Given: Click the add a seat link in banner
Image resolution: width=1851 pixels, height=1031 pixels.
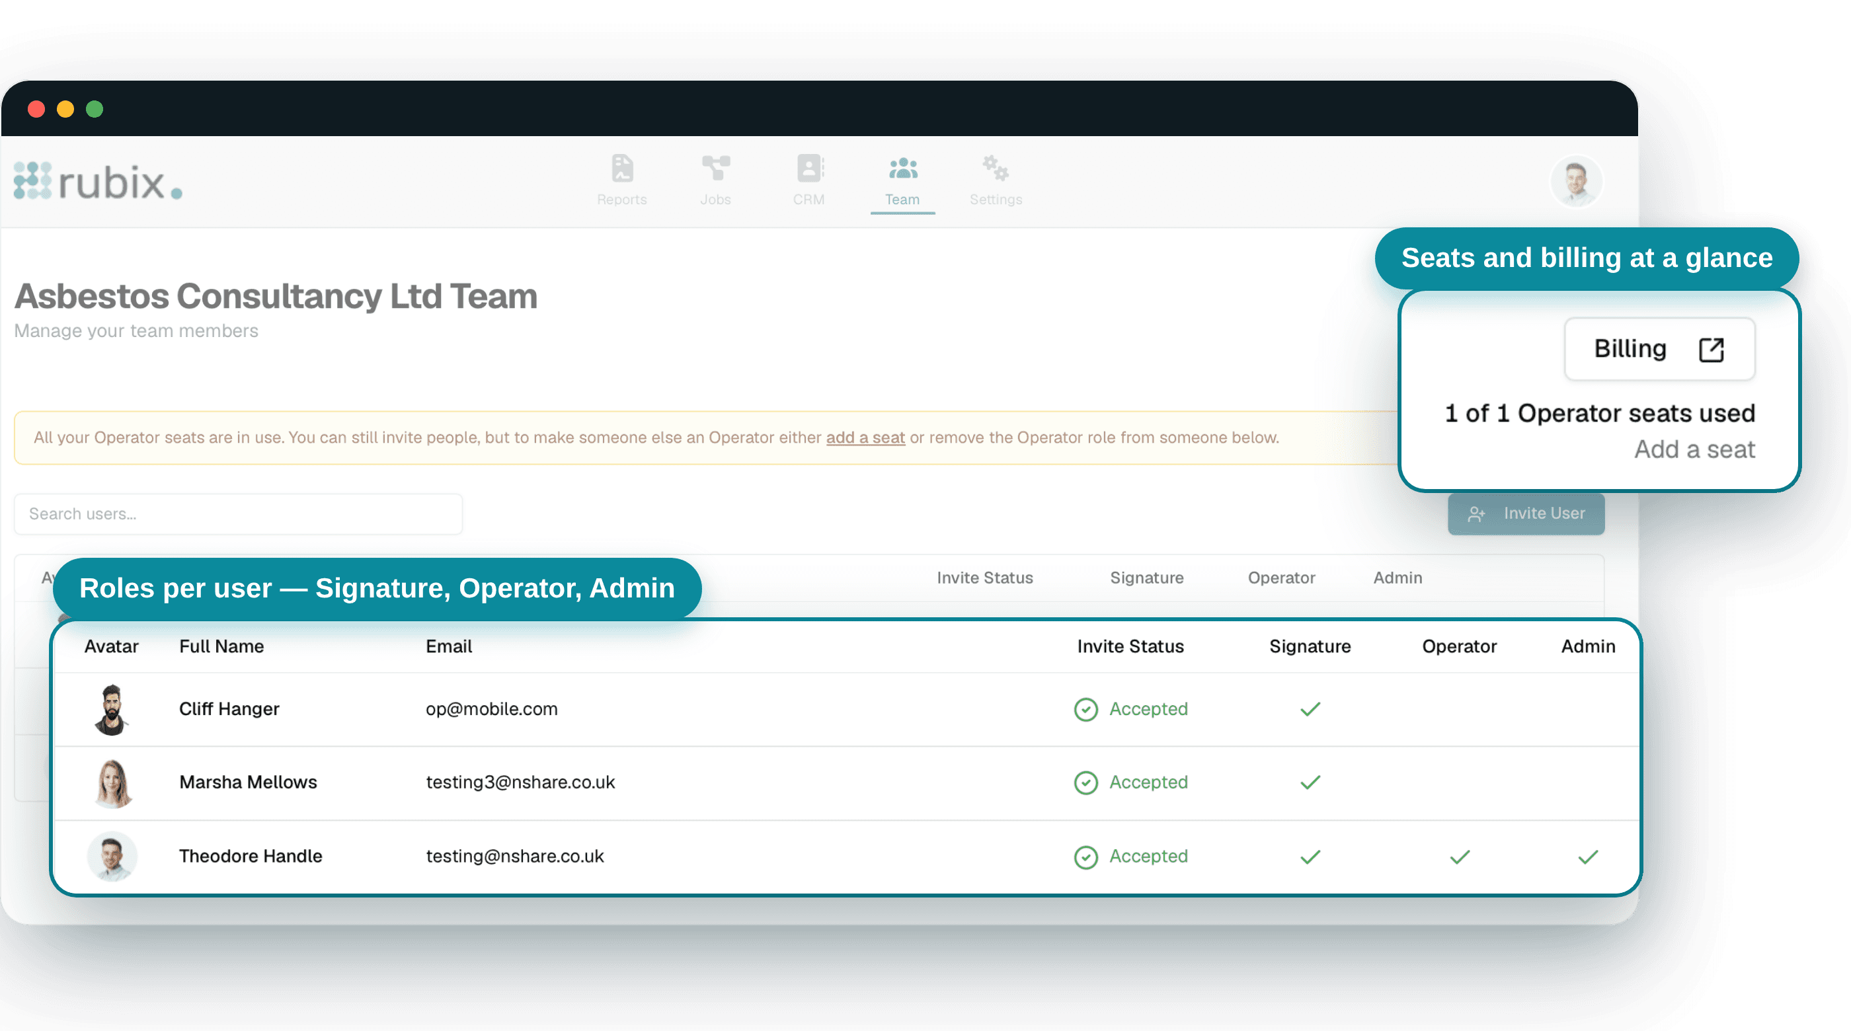Looking at the screenshot, I should (865, 438).
